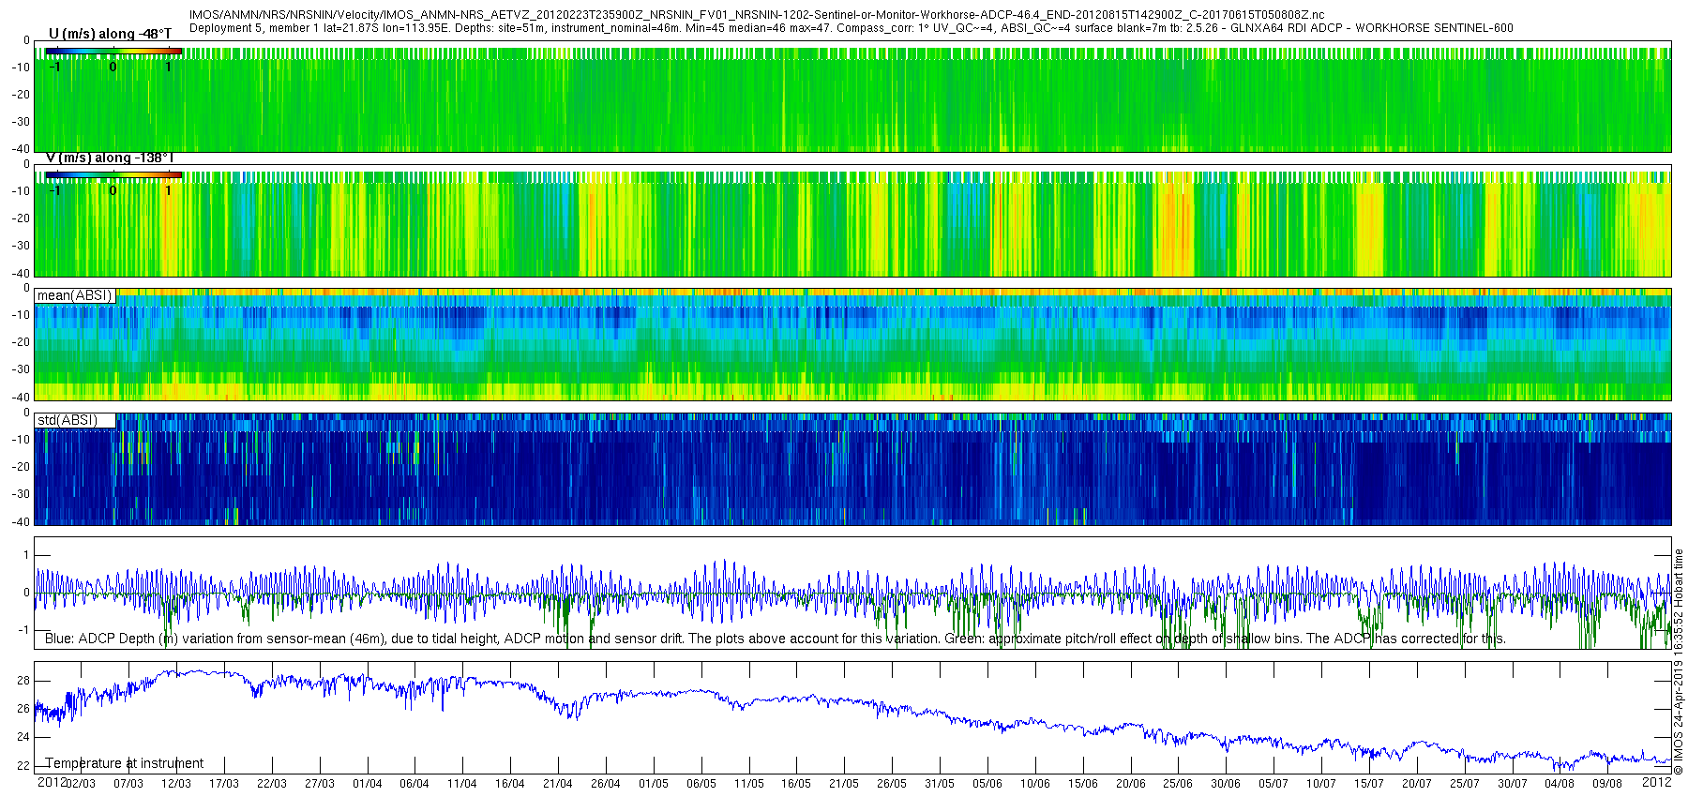The height and width of the screenshot is (797, 1688).
Task: Click the '21/05' date tick label
Action: tap(844, 784)
